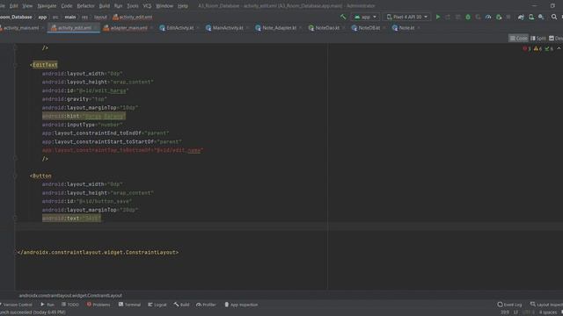563x316 pixels.
Task: Open the profiler gauge icon in toolbar
Action: click(488, 17)
